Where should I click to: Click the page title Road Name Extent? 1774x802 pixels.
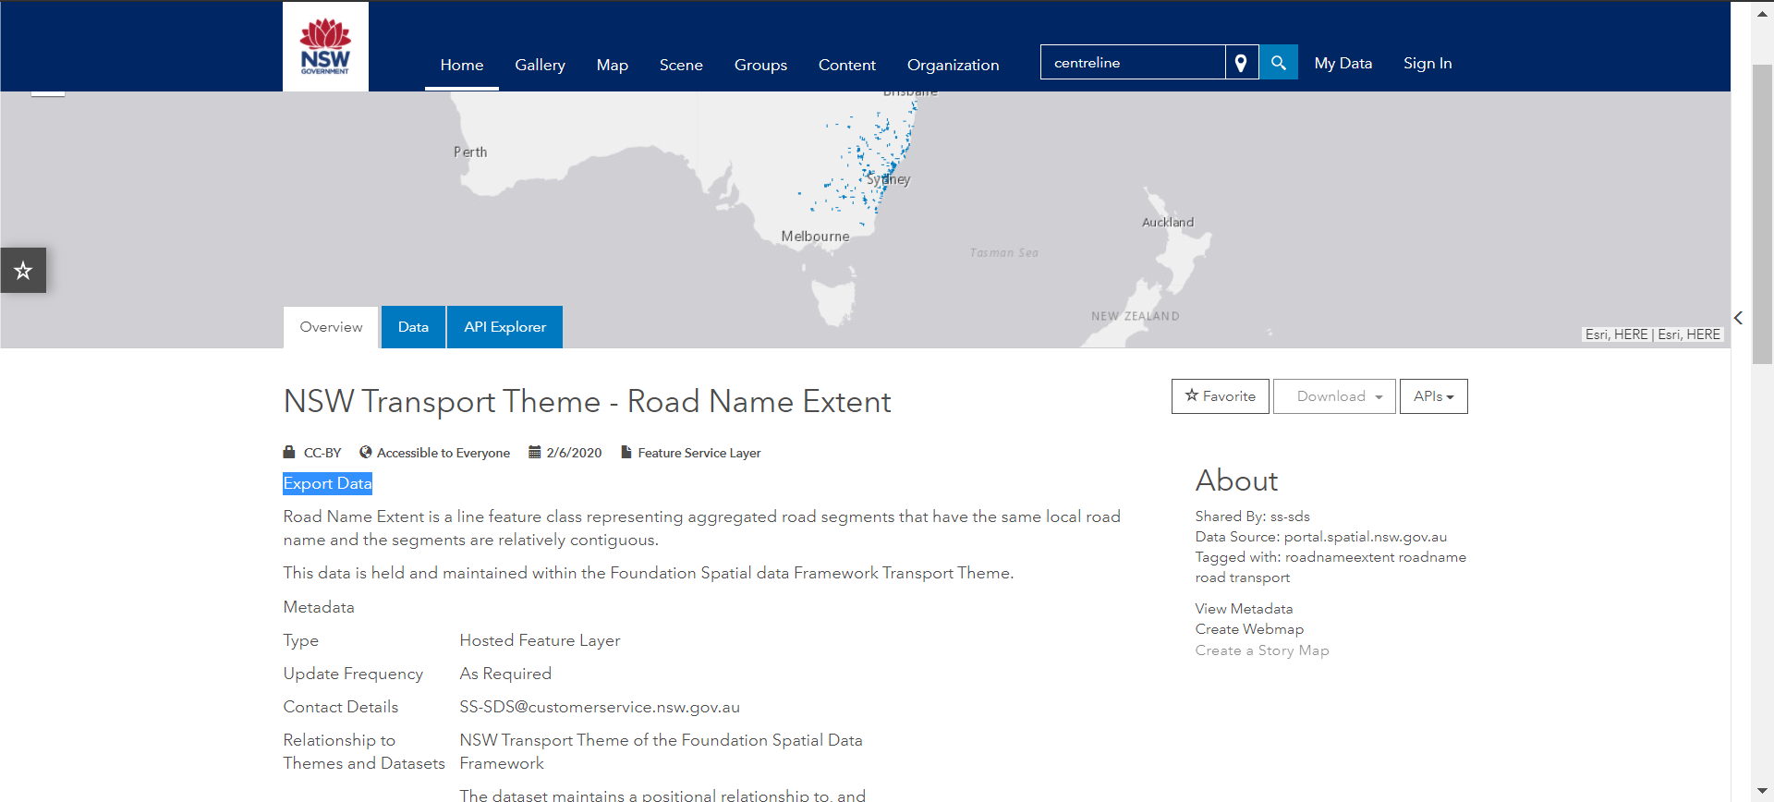[587, 402]
